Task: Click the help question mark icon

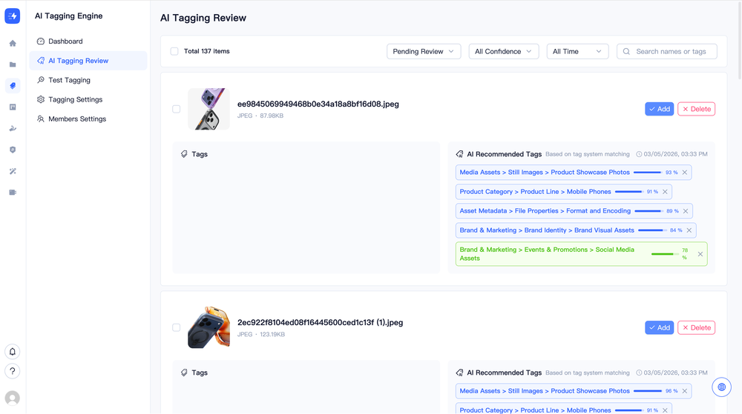Action: click(x=13, y=371)
